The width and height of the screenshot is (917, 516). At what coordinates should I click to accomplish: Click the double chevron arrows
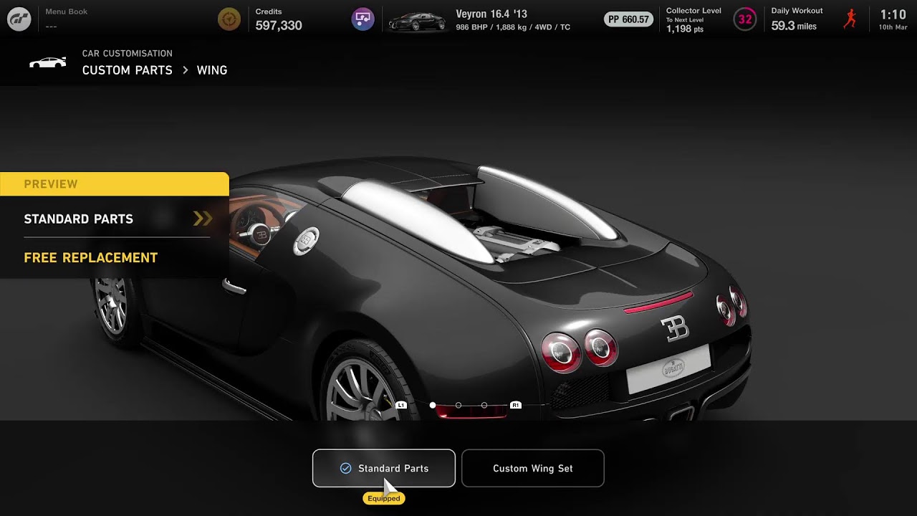pyautogui.click(x=203, y=219)
